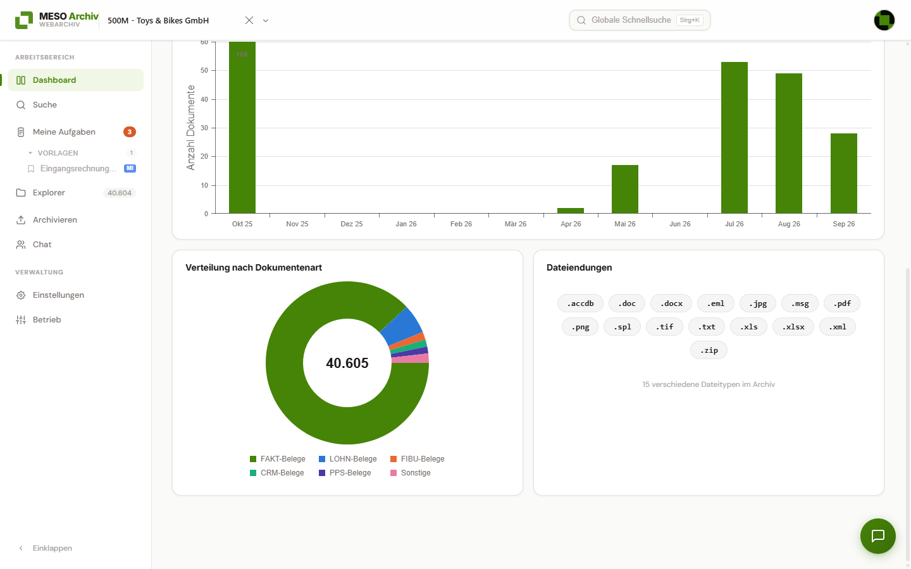Image resolution: width=911 pixels, height=569 pixels.
Task: Select the .txt file extension chip
Action: pos(707,327)
